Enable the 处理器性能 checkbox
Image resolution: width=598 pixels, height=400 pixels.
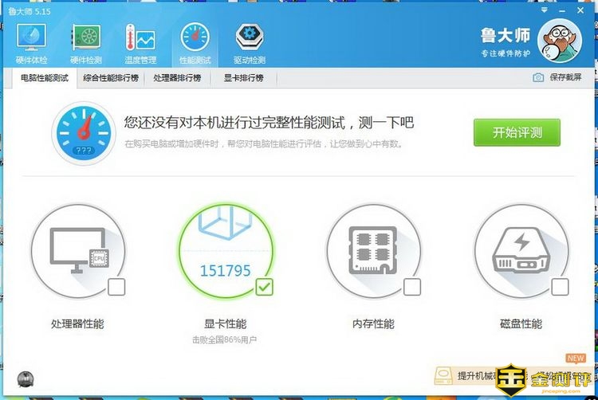click(116, 287)
